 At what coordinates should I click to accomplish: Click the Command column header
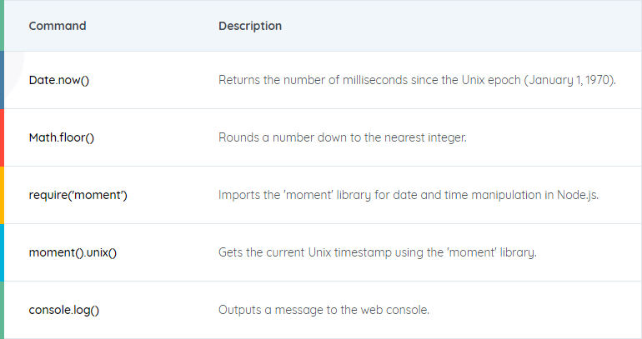tap(58, 26)
